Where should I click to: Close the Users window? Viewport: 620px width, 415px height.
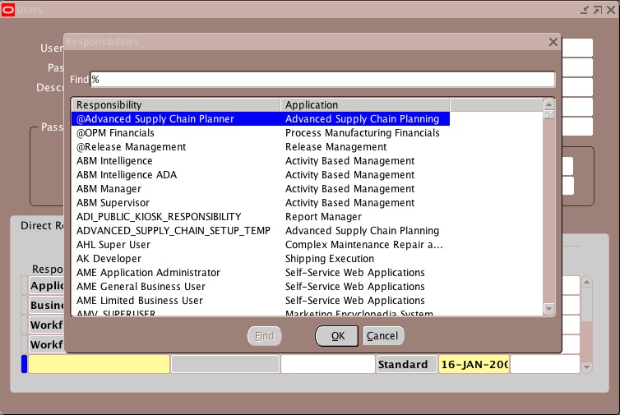pyautogui.click(x=611, y=10)
